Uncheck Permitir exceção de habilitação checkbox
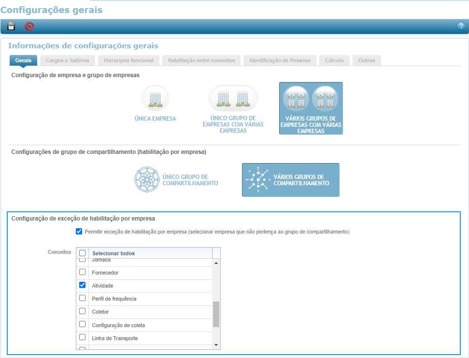Screen dimensions: 469x358 click(79, 232)
